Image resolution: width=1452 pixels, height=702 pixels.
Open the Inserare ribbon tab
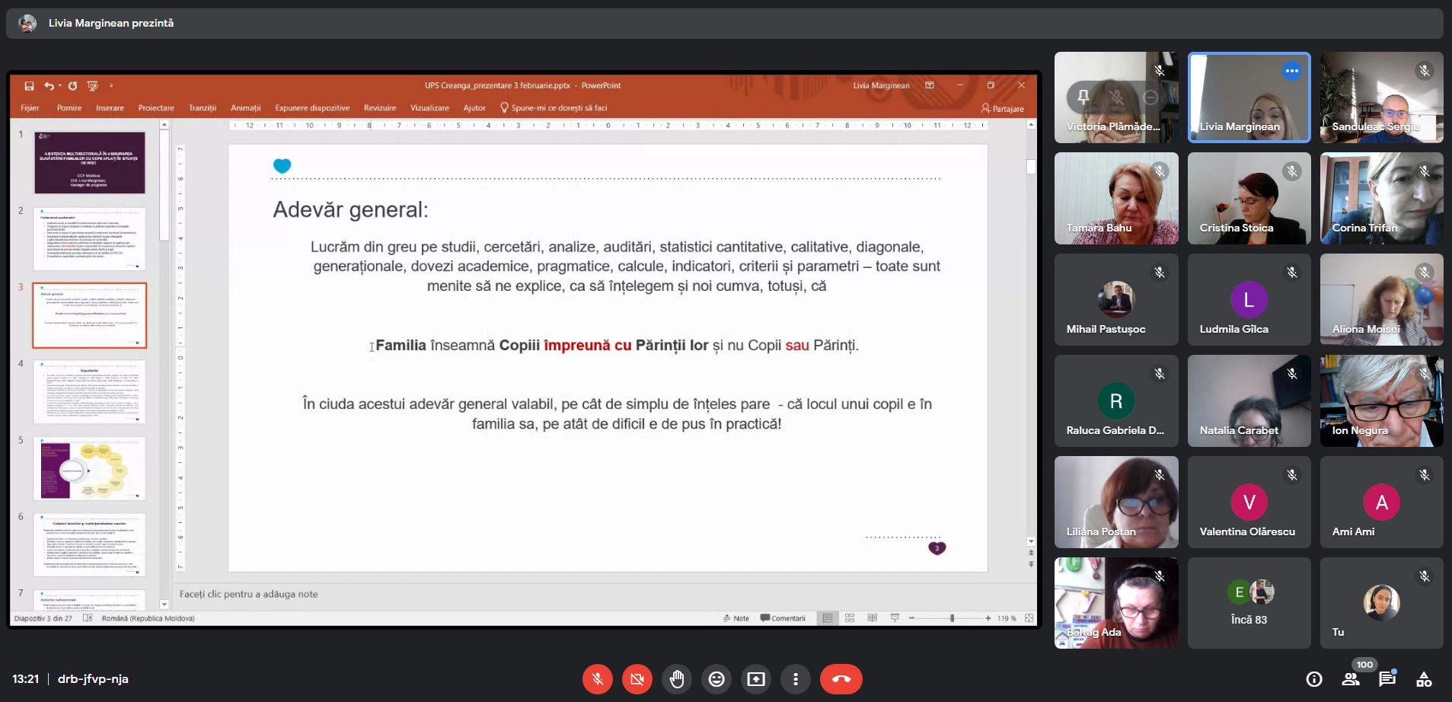click(x=110, y=108)
